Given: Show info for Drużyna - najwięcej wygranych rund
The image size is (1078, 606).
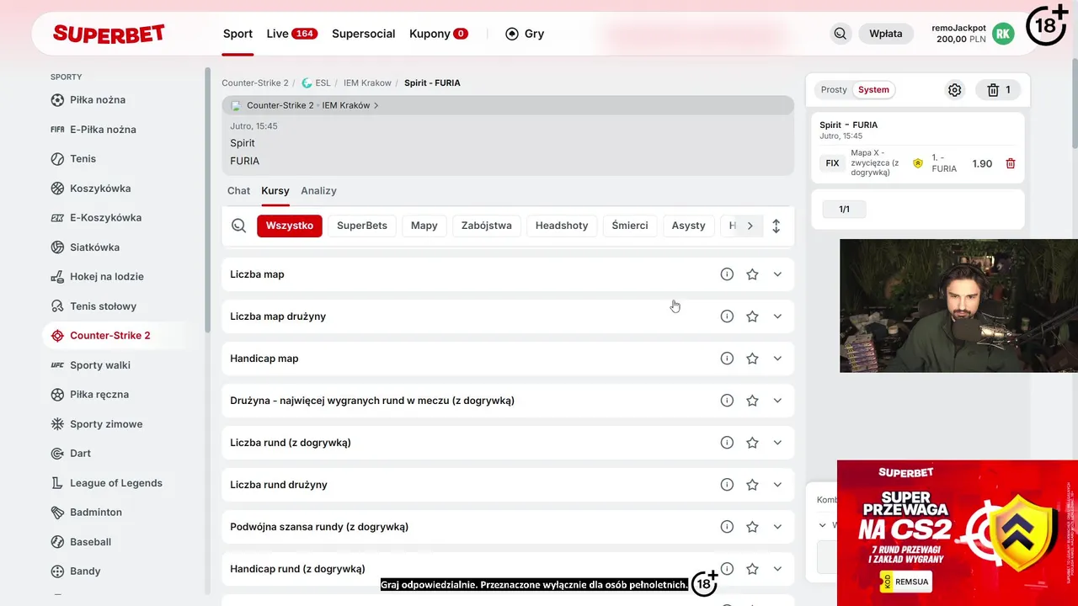Looking at the screenshot, I should [x=727, y=401].
